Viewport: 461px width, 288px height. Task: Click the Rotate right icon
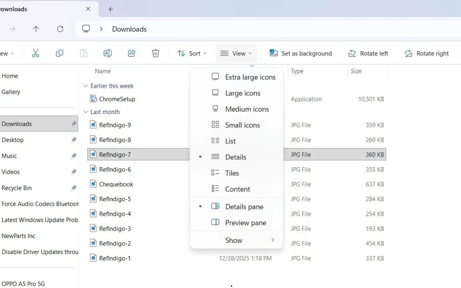(x=426, y=53)
